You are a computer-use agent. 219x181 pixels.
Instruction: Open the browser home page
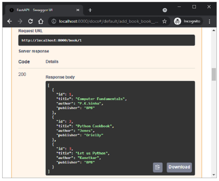pos(41,22)
